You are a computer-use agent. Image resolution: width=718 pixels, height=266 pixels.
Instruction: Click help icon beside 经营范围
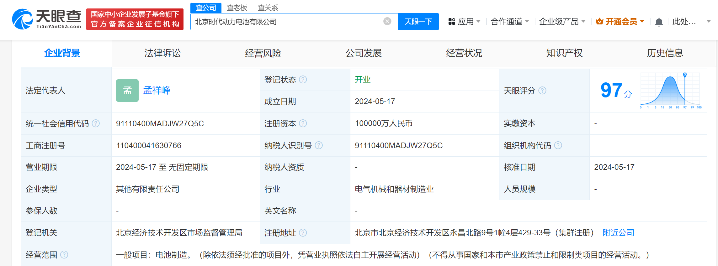tap(64, 255)
